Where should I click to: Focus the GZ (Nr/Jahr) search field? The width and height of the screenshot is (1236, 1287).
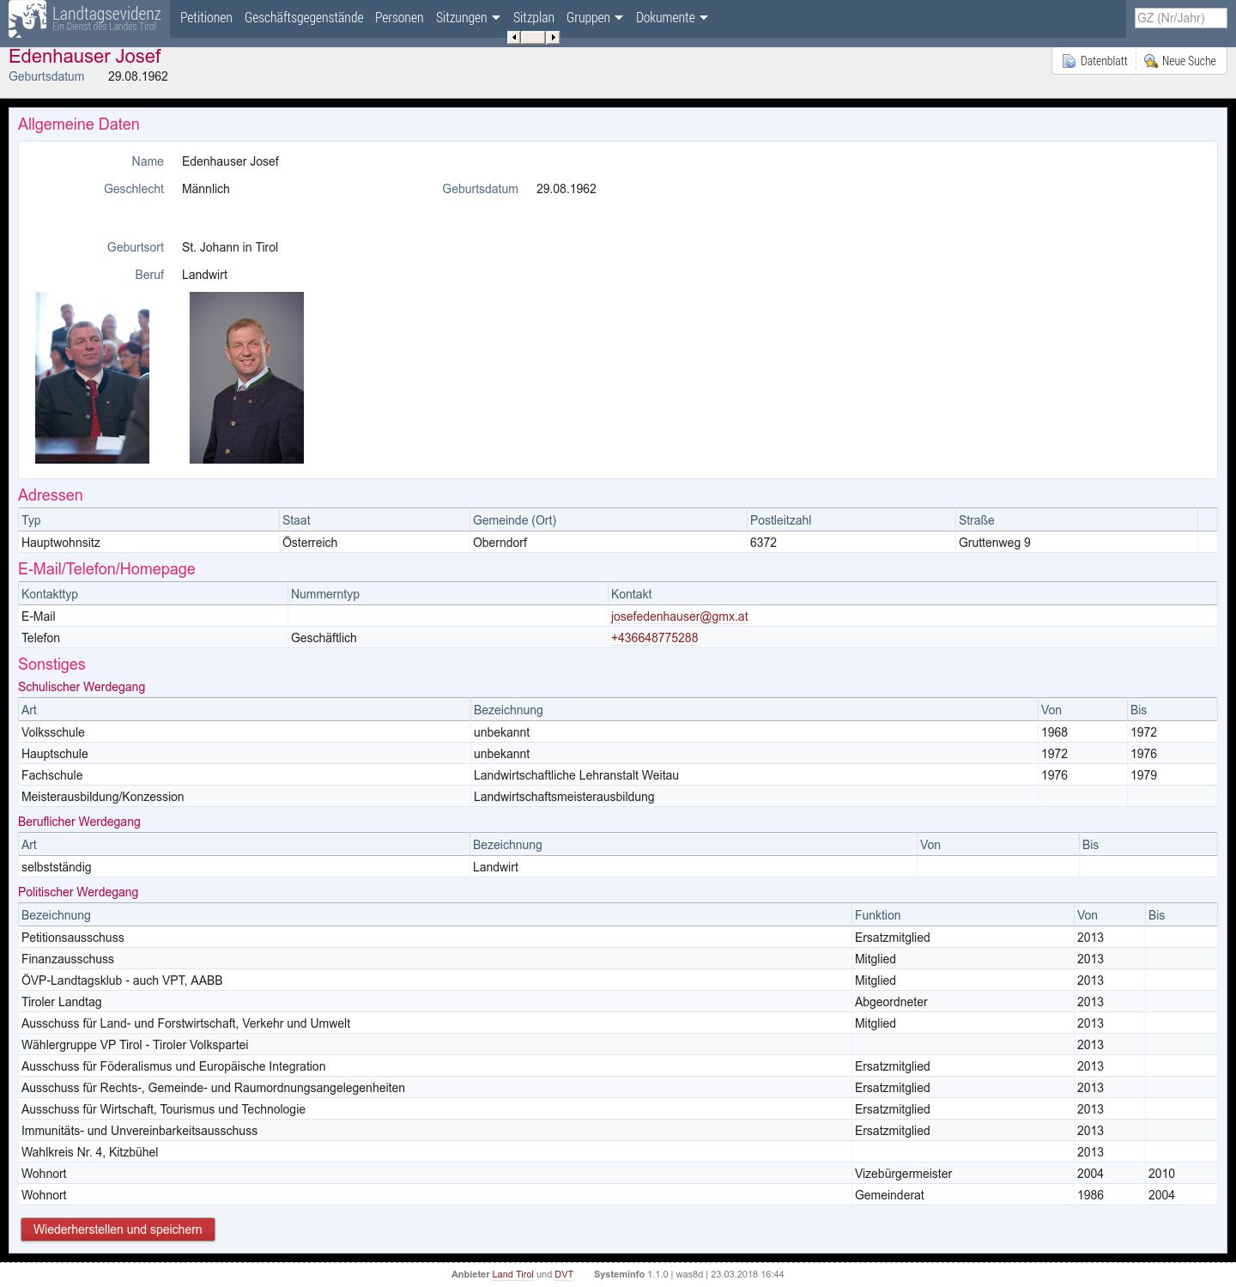[1180, 17]
